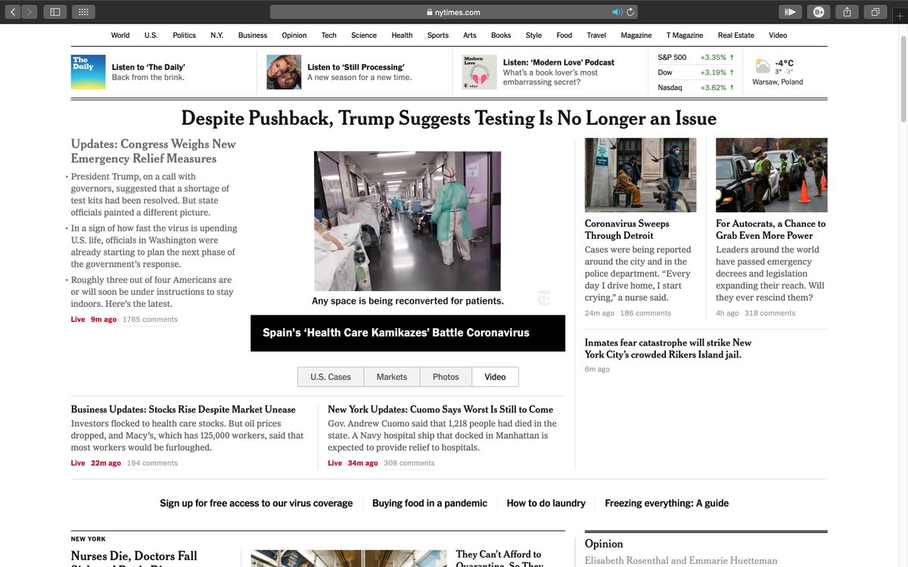The image size is (908, 567).
Task: Open the Business section
Action: point(253,35)
